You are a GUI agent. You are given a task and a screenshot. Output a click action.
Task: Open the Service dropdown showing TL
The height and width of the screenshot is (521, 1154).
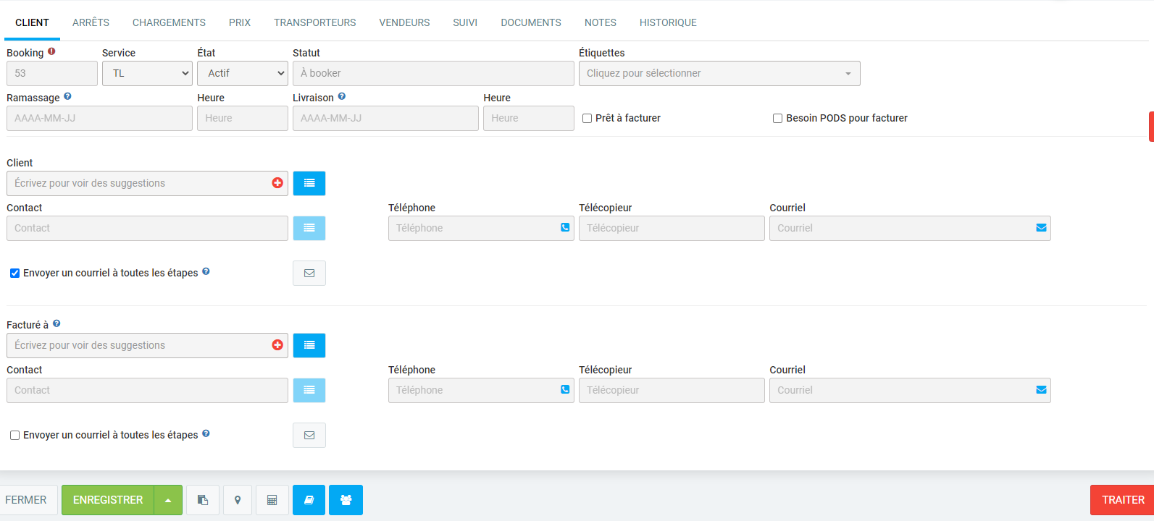pyautogui.click(x=147, y=73)
